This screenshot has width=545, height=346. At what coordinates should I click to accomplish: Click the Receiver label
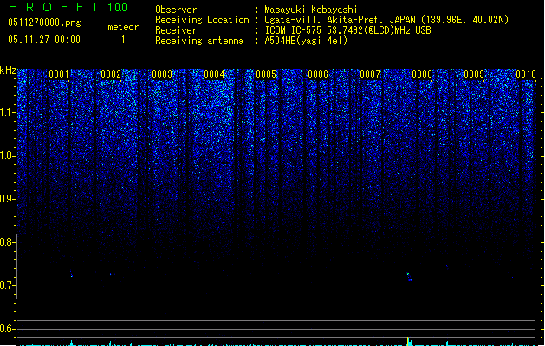coord(176,30)
